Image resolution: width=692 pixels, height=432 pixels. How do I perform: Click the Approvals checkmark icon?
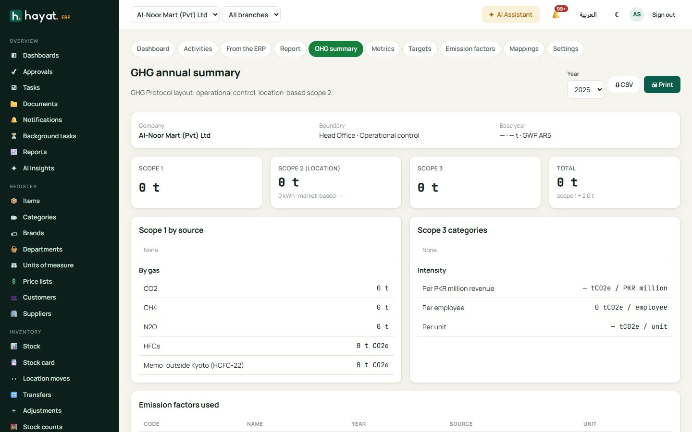[14, 72]
